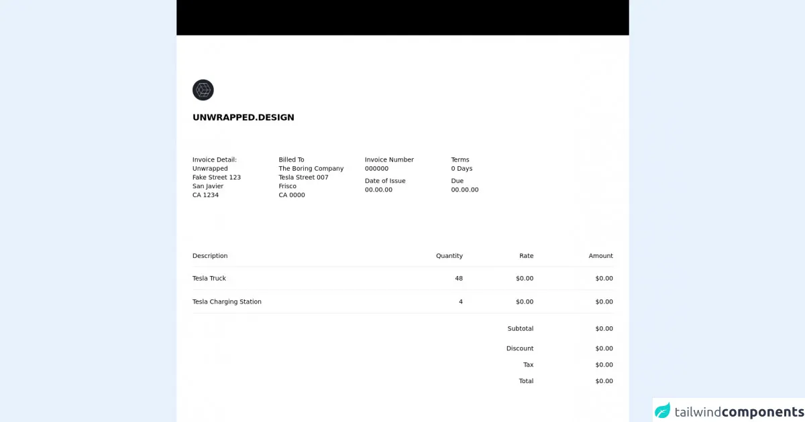The width and height of the screenshot is (805, 422).
Task: Click the 0 Days terms value
Action: (462, 169)
